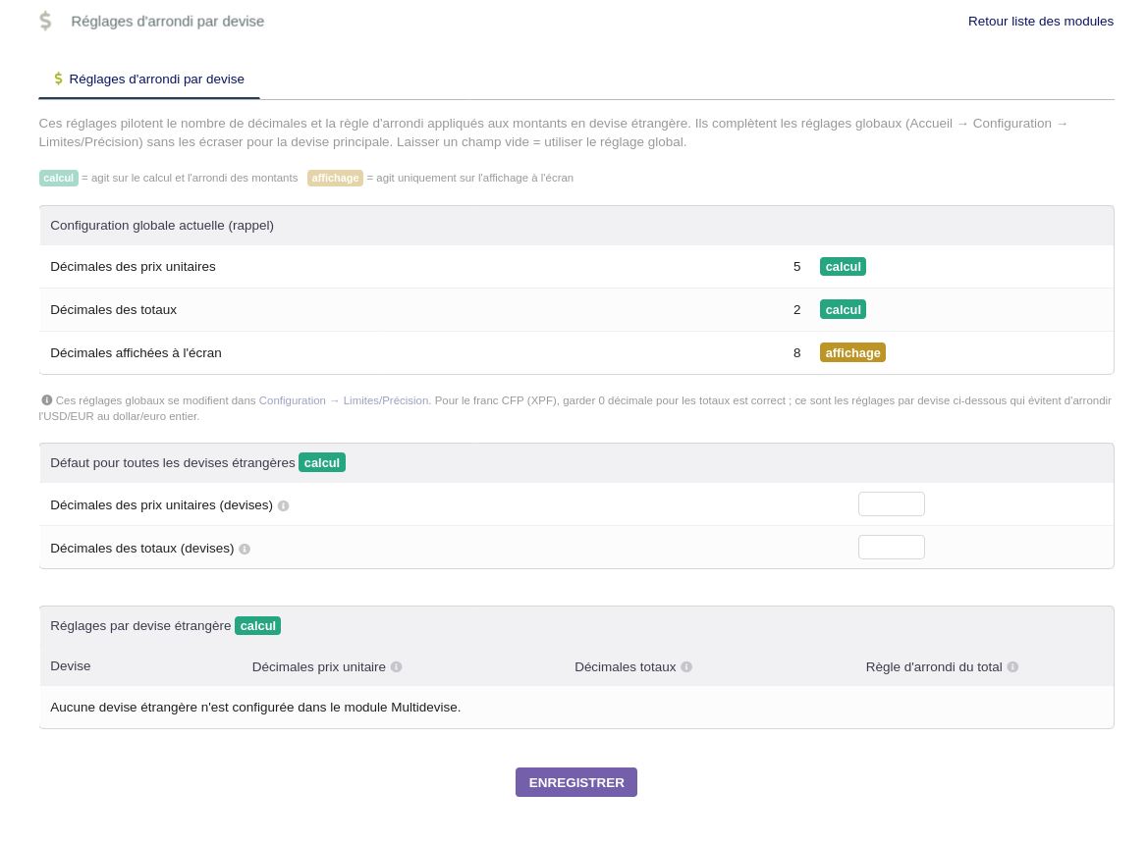Click the Règle d'arrondi du total header
The height and width of the screenshot is (845, 1148).
(x=934, y=666)
